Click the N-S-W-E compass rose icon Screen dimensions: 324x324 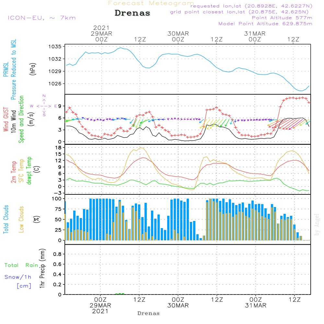point(44,106)
